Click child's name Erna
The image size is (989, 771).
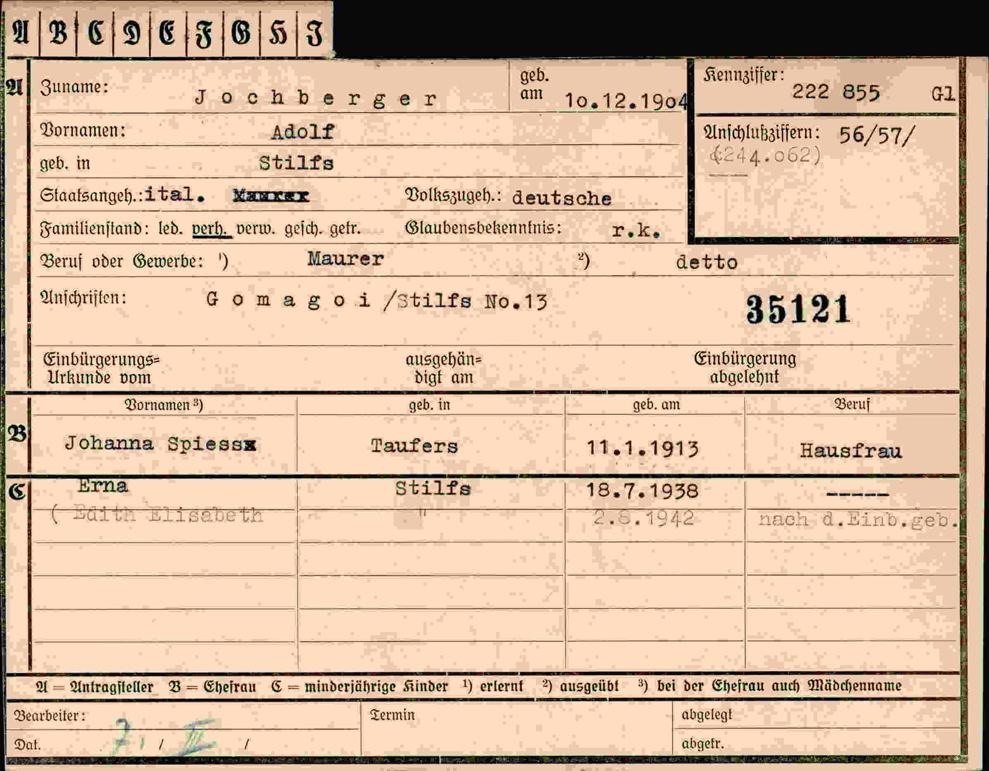click(103, 486)
